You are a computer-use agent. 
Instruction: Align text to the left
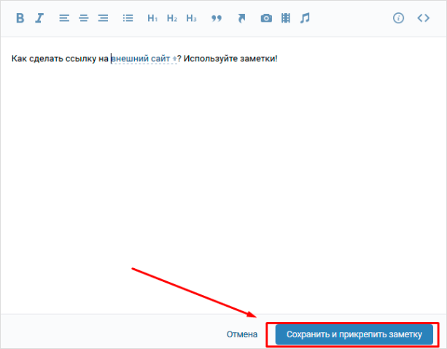64,18
